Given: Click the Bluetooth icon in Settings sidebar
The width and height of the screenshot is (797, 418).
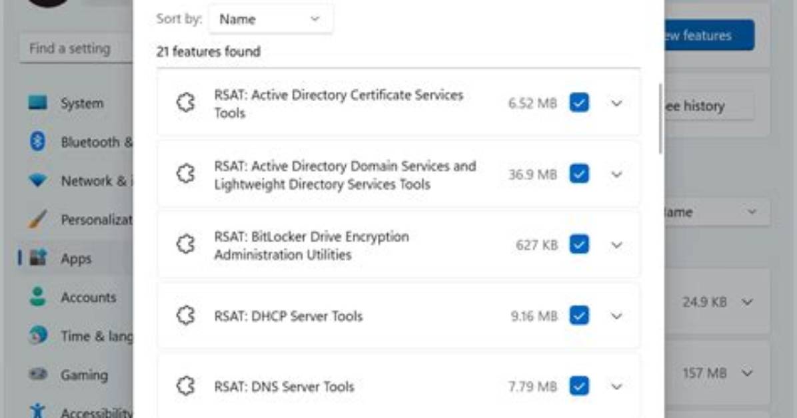Looking at the screenshot, I should click(37, 142).
